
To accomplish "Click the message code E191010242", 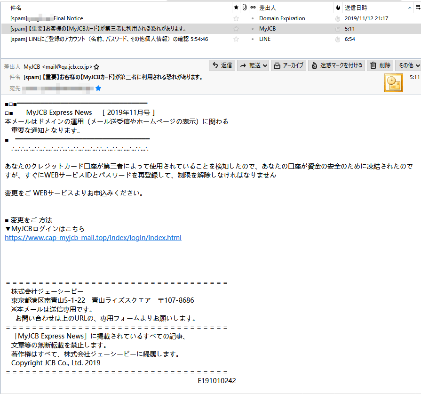I will click(x=217, y=380).
